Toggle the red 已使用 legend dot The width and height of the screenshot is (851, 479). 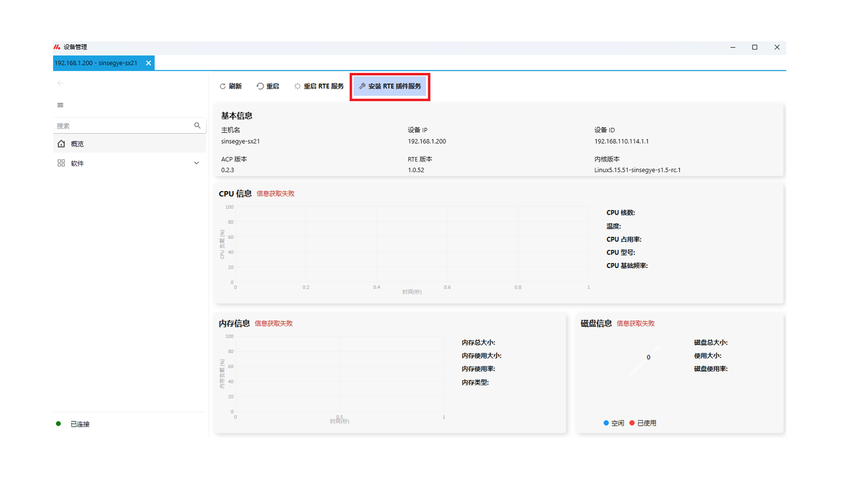pos(632,423)
